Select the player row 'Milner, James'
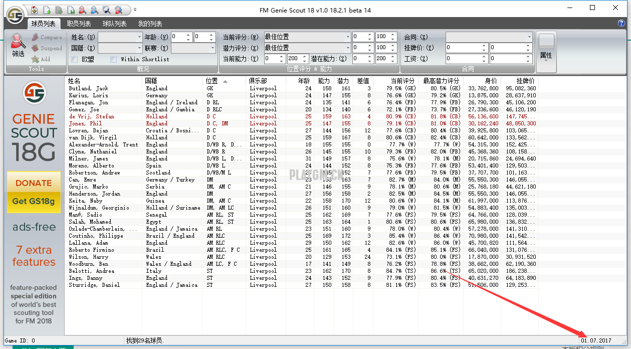 pos(302,158)
